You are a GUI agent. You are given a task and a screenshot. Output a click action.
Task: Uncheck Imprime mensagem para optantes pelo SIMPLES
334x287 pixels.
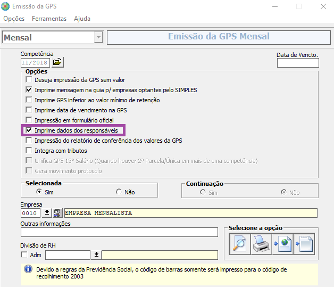pos(29,89)
